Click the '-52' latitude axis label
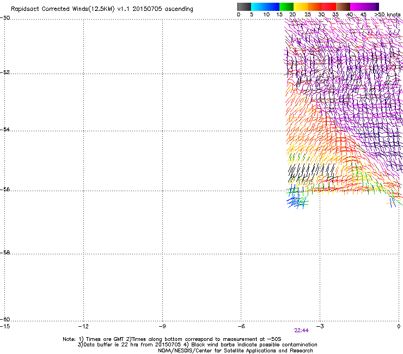 pos(5,72)
